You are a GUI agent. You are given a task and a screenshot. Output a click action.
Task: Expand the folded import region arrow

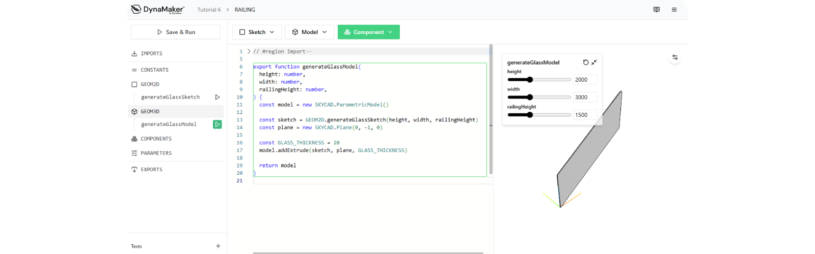[x=249, y=51]
